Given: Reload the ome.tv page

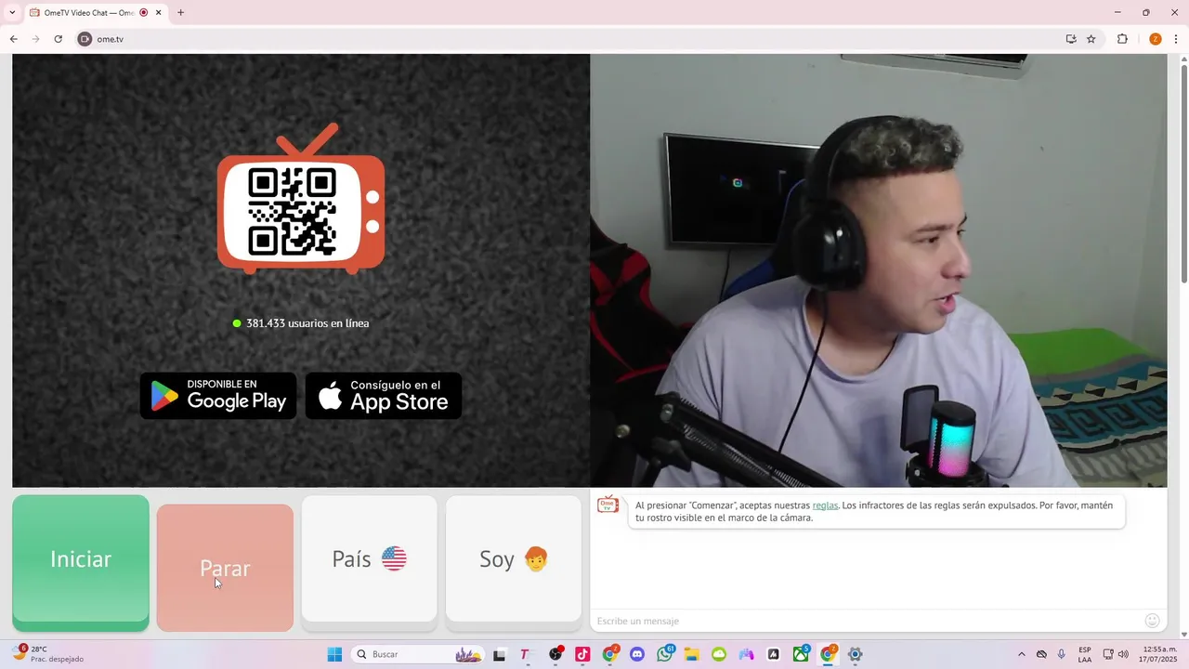Looking at the screenshot, I should (58, 39).
